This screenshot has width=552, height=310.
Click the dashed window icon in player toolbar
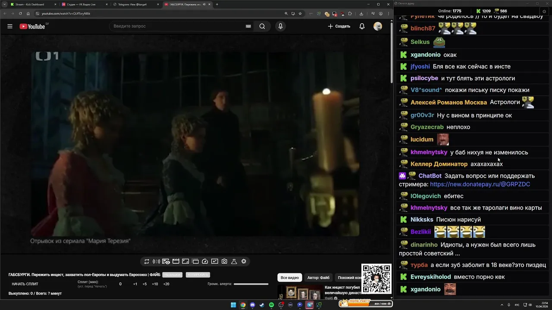(x=195, y=261)
